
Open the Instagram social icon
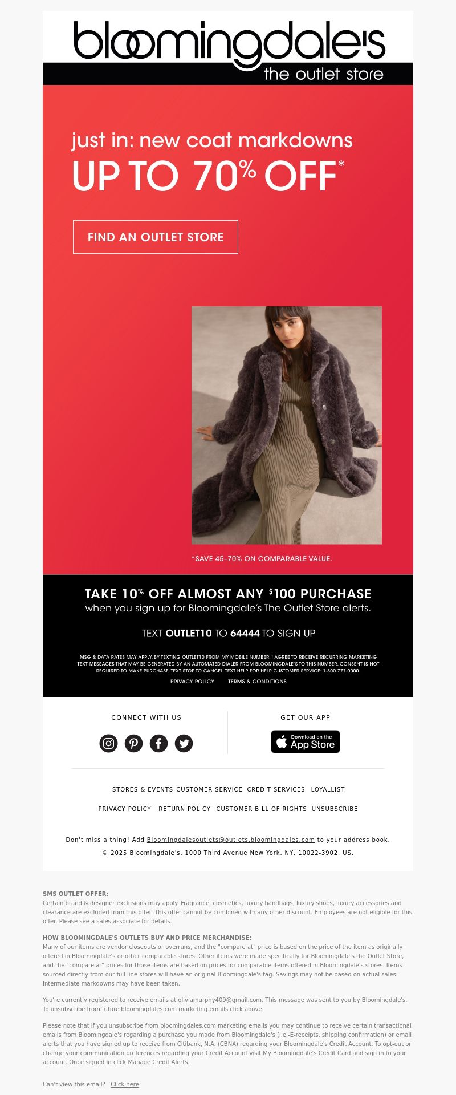coord(108,743)
